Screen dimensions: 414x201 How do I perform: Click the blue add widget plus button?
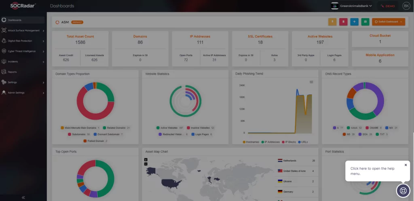coord(354,22)
